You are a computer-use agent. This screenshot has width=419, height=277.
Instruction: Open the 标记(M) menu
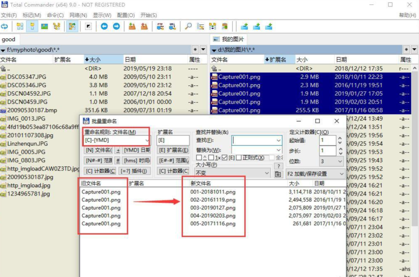[x=32, y=15]
